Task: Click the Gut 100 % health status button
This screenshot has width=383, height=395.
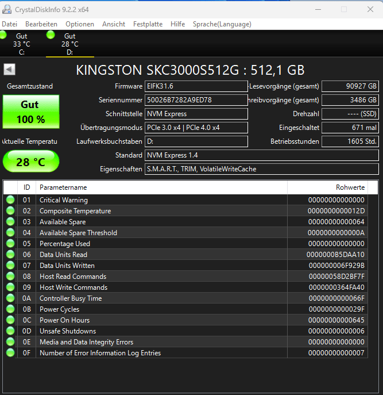Action: tap(31, 112)
